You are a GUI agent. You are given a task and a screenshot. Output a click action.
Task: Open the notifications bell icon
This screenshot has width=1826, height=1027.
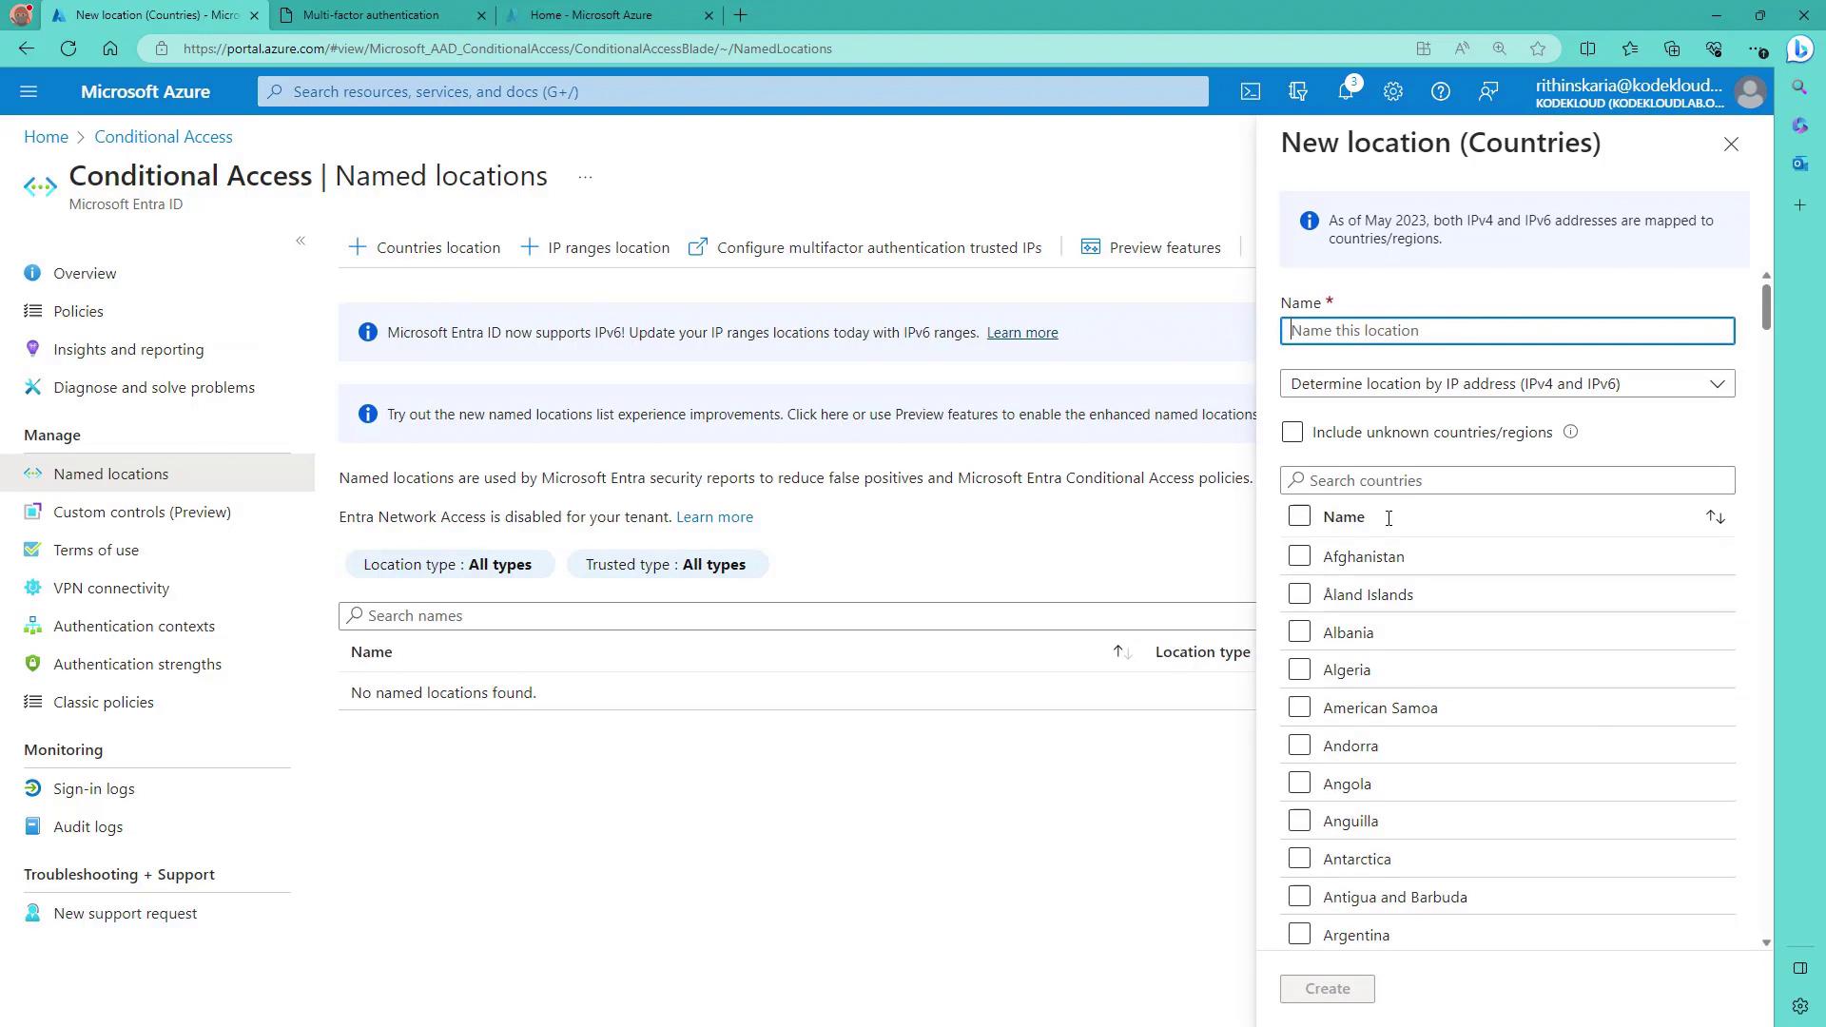coord(1345,91)
